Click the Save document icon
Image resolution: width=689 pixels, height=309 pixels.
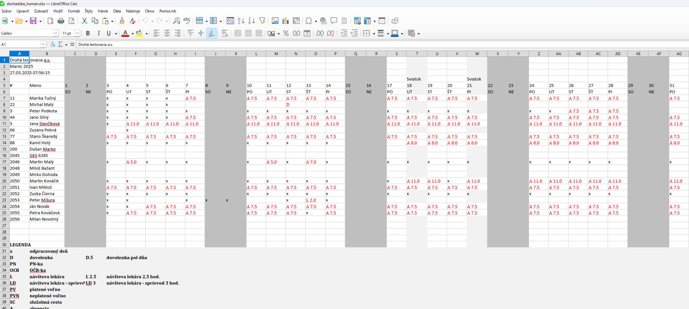(x=33, y=21)
